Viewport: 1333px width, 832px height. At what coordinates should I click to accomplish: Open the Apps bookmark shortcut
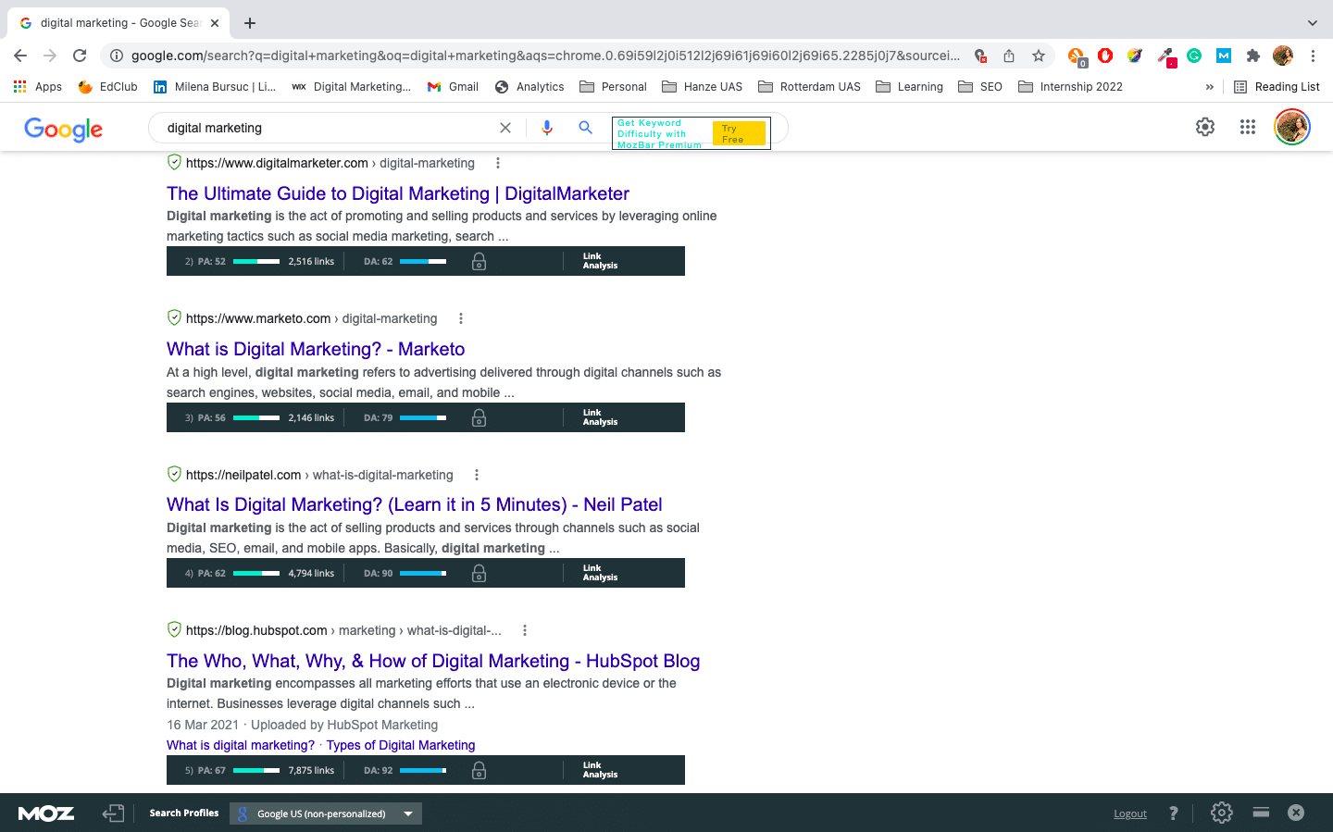(38, 87)
